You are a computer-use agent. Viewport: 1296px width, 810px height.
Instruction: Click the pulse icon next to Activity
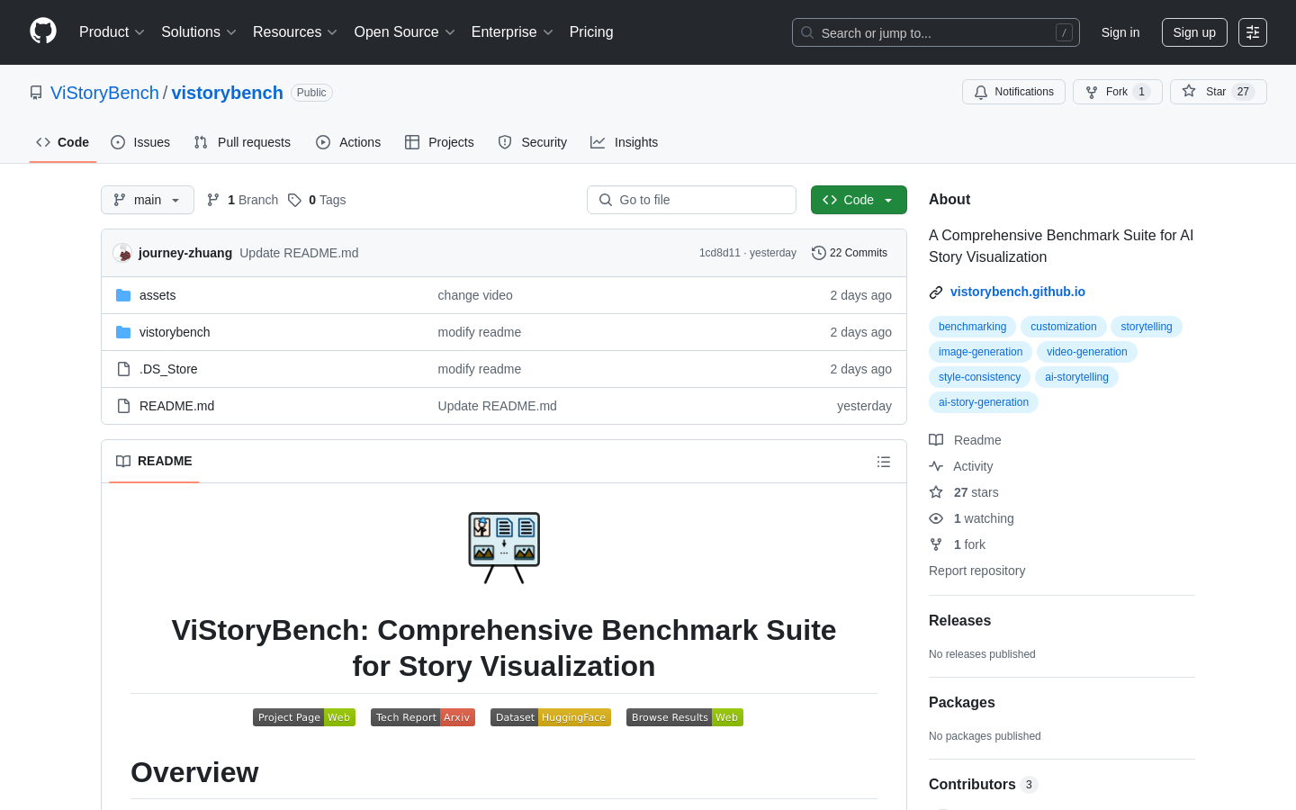pos(936,466)
